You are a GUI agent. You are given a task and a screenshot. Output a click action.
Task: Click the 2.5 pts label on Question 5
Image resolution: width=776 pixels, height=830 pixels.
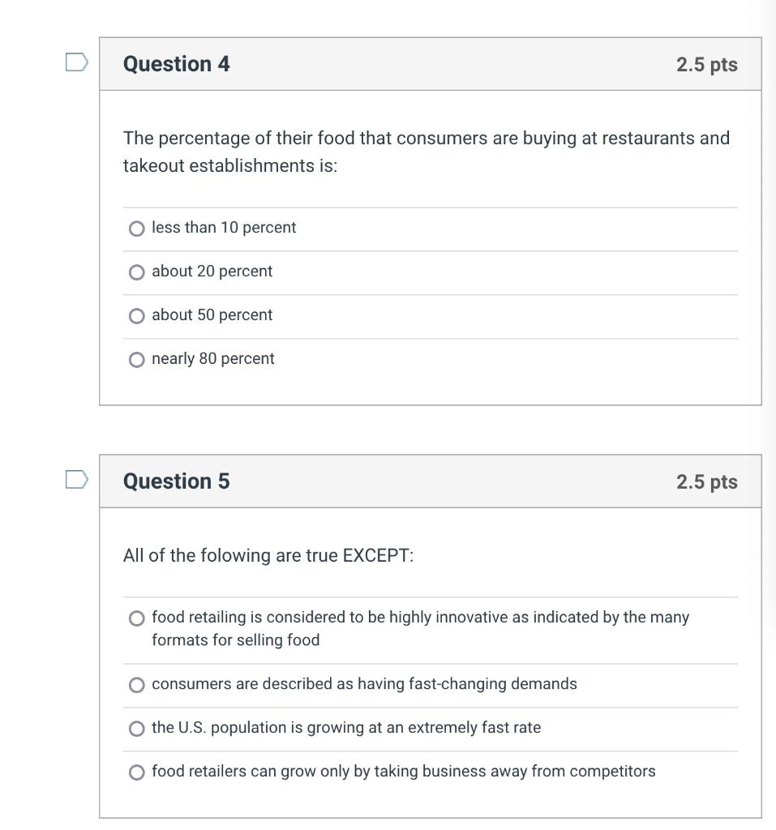coord(708,481)
